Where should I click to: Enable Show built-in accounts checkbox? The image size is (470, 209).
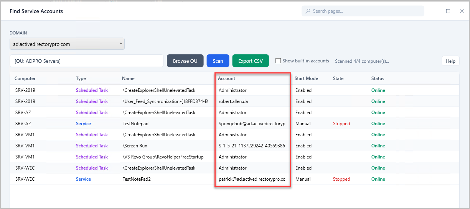[x=278, y=61]
